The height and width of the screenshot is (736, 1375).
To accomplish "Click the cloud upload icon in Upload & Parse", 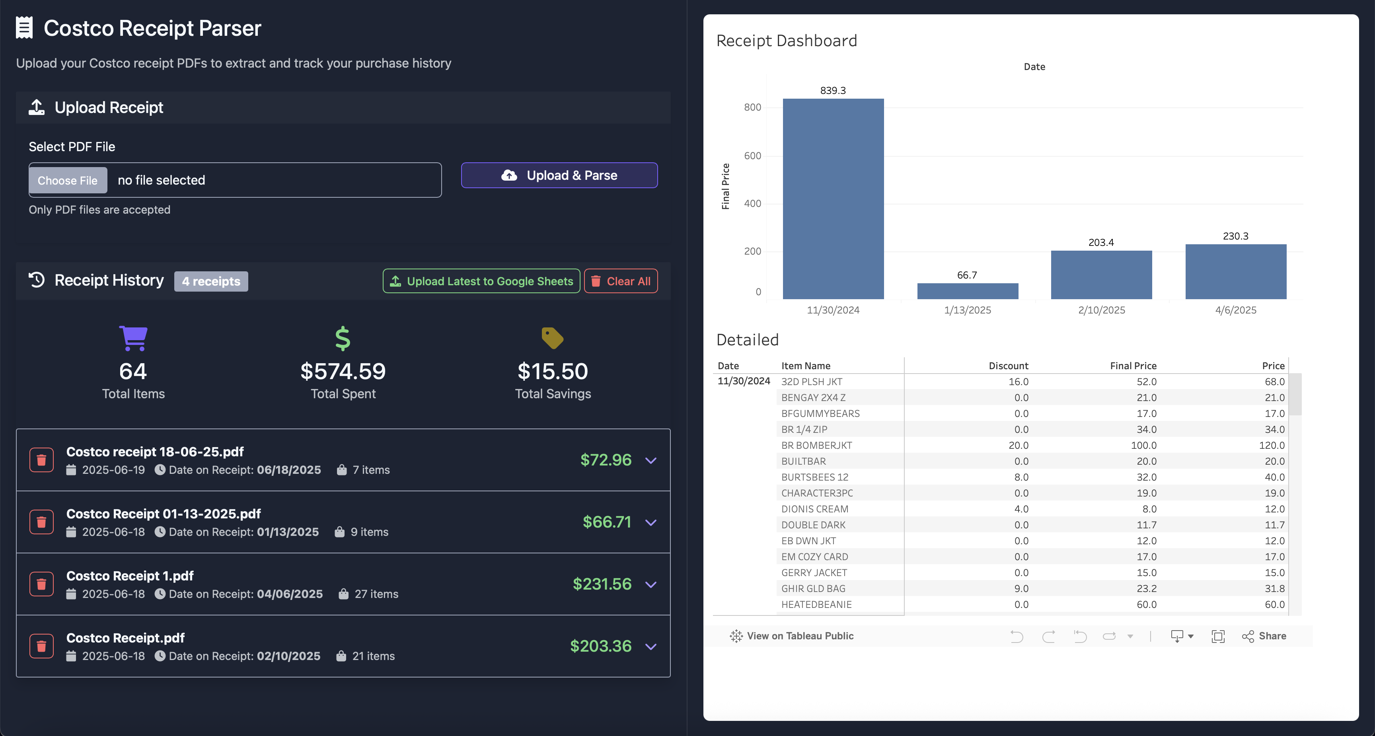I will [x=509, y=175].
